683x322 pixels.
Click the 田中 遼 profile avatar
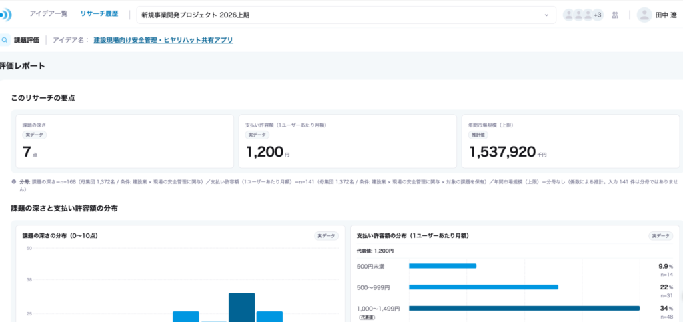pos(644,15)
